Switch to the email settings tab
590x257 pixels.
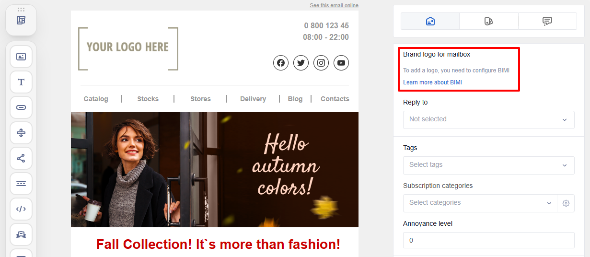[x=430, y=21]
